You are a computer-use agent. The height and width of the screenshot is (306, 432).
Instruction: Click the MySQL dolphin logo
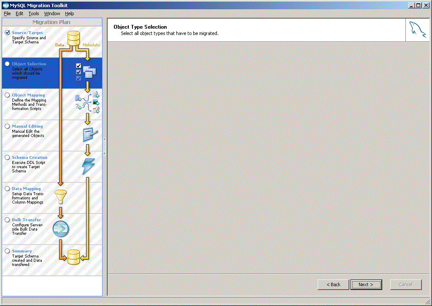coord(417,30)
